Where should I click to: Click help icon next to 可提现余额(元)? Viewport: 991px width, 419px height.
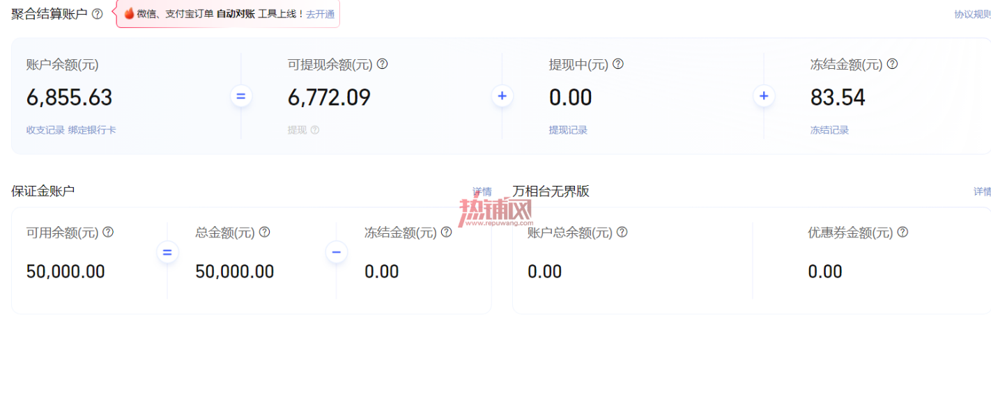(x=382, y=64)
